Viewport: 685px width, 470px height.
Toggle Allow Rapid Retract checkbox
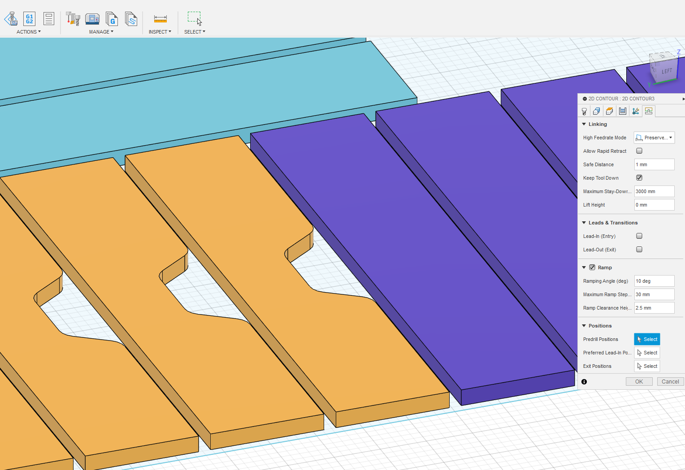[639, 151]
